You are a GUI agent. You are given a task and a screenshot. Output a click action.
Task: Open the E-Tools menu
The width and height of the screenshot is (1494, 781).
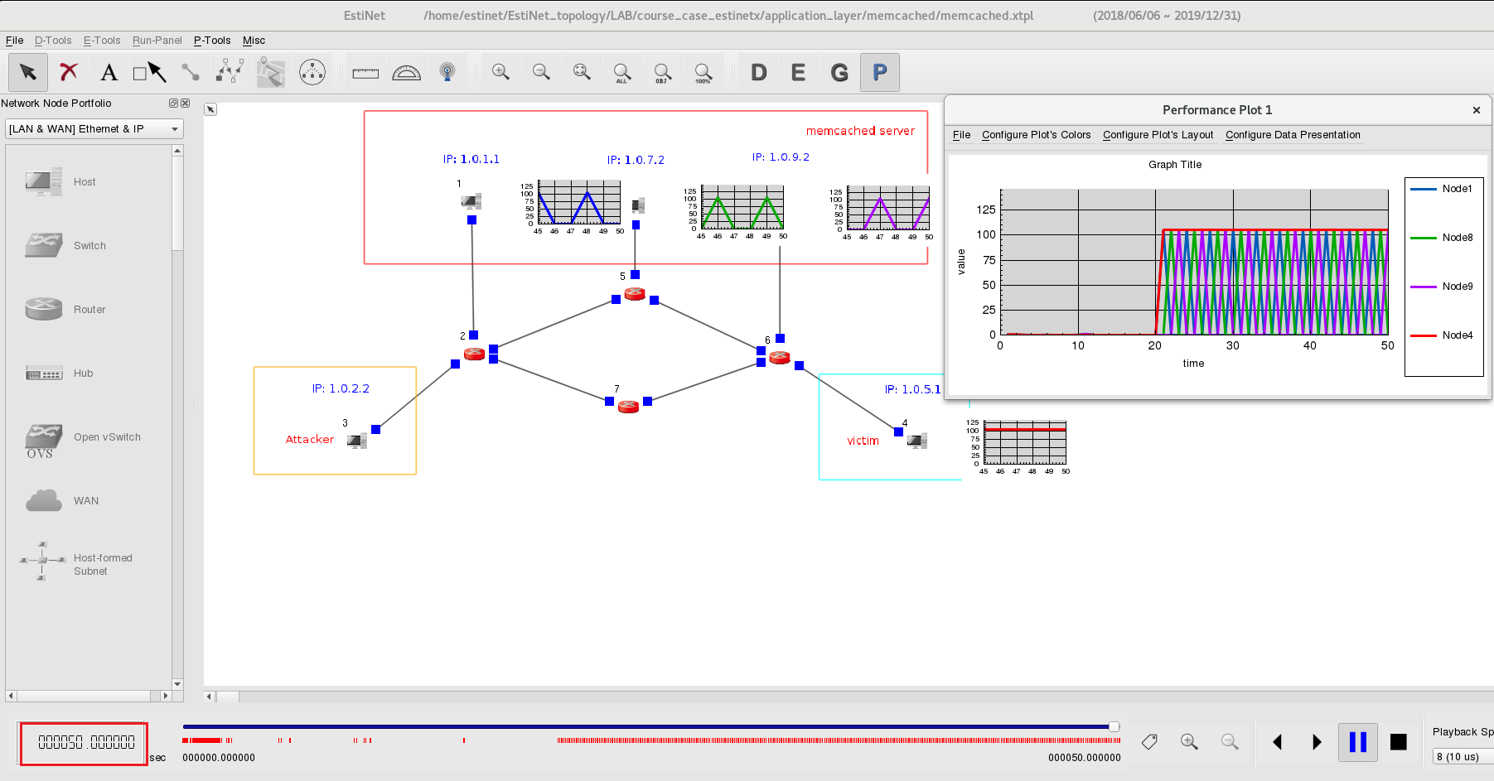pyautogui.click(x=102, y=40)
